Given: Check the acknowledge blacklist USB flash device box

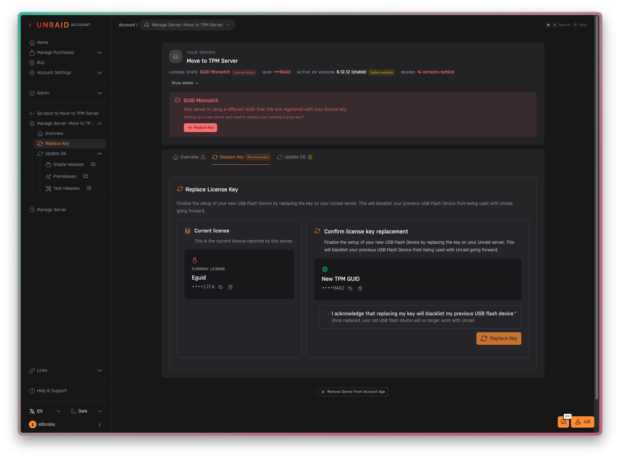Looking at the screenshot, I should 327,313.
